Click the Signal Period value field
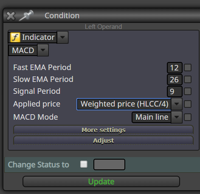Image resolution: width=200 pixels, height=194 pixels. point(175,91)
